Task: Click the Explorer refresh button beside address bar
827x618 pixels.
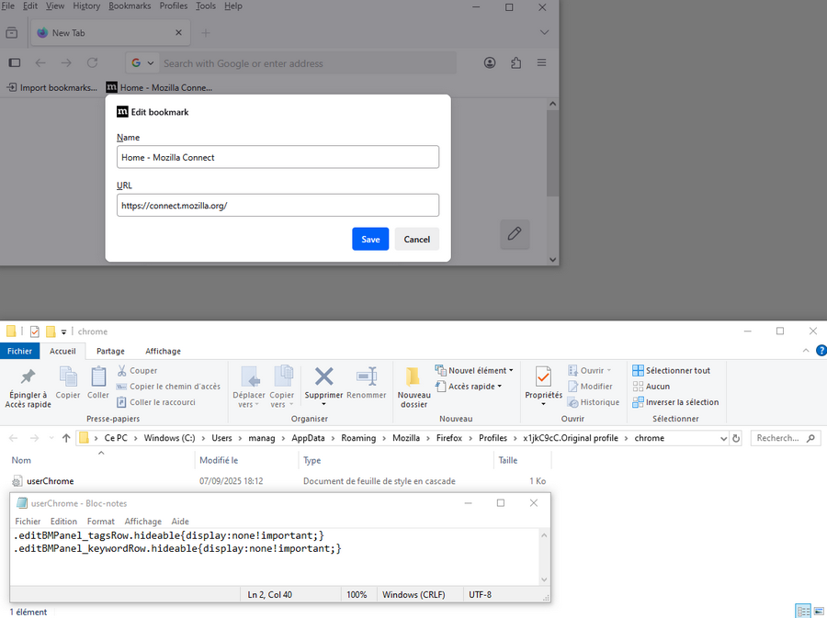Action: (x=737, y=439)
